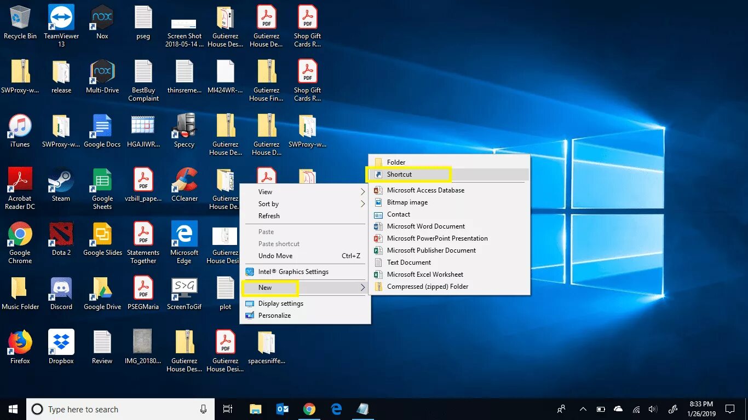Select the Dota 2 desktop icon
The image size is (748, 420).
(61, 239)
